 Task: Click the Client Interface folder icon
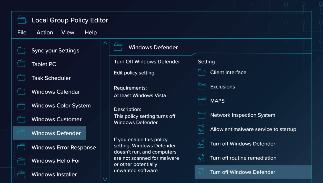click(x=202, y=72)
